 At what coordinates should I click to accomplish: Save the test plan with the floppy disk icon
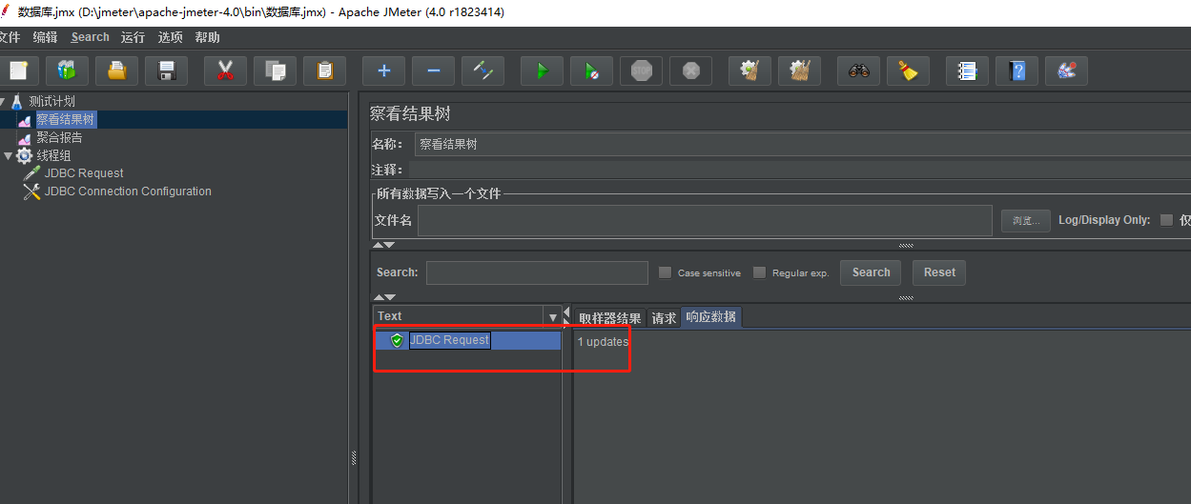tap(166, 71)
